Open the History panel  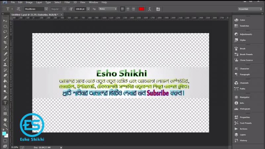[243, 140]
